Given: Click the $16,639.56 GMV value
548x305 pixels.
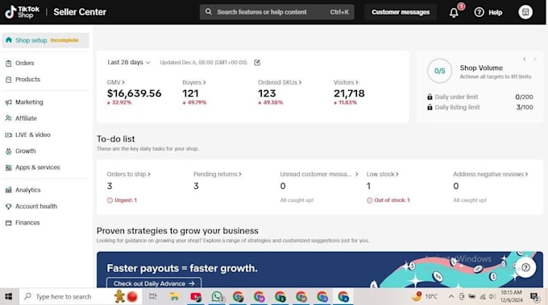Looking at the screenshot, I should 135,93.
